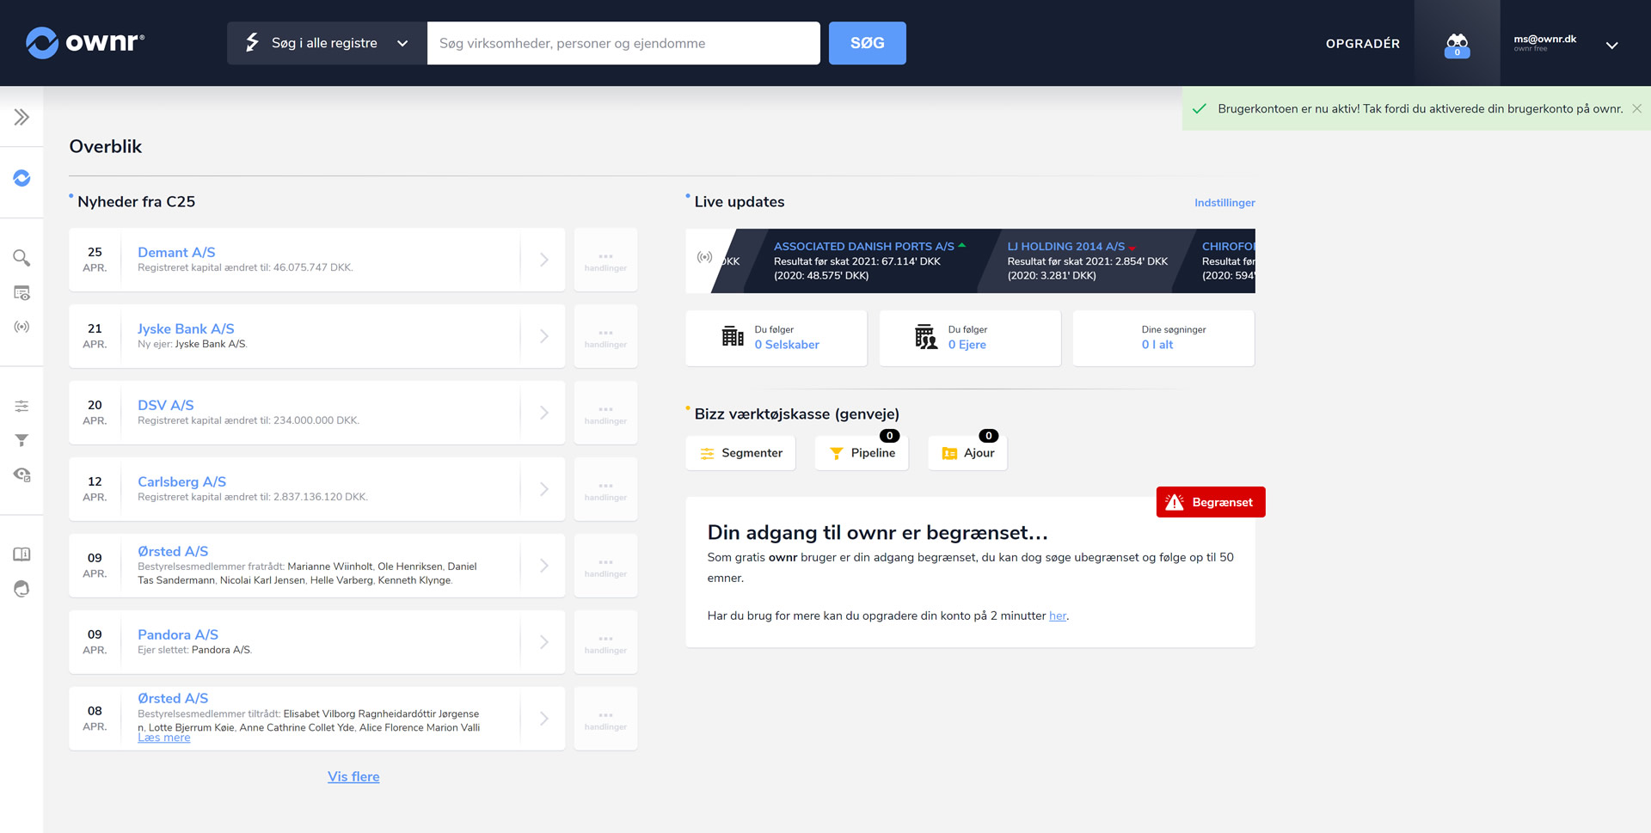Open the binoculars follow-list icon in header

(x=1457, y=45)
